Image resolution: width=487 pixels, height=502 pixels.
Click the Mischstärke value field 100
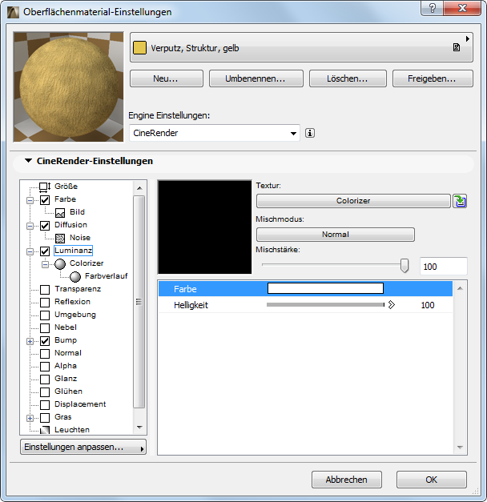point(444,267)
